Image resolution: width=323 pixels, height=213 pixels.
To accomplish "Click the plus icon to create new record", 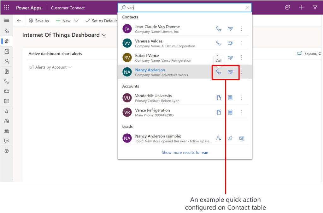I will [x=301, y=7].
